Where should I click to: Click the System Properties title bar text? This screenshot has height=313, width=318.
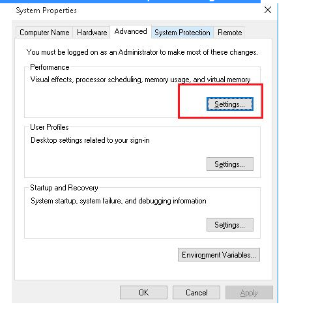coord(46,10)
